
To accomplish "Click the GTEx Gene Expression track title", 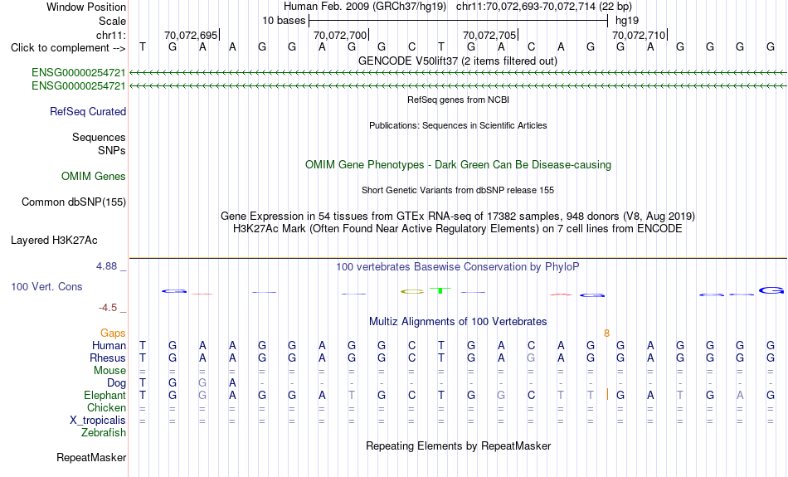I will coord(458,217).
